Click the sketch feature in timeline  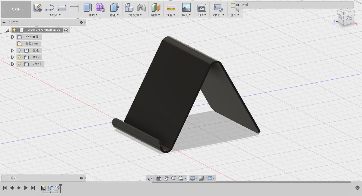[43, 188]
